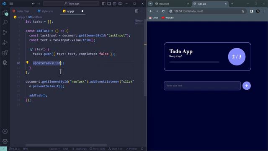Screen dimensions: 268x151
Task: Open the Explorer view in activity bar
Action: [5, 13]
